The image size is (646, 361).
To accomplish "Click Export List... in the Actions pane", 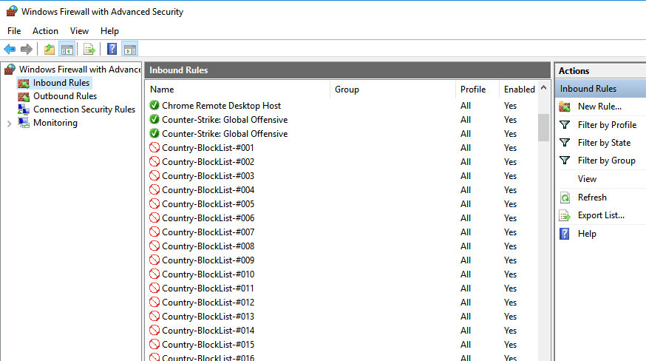I will tap(600, 215).
